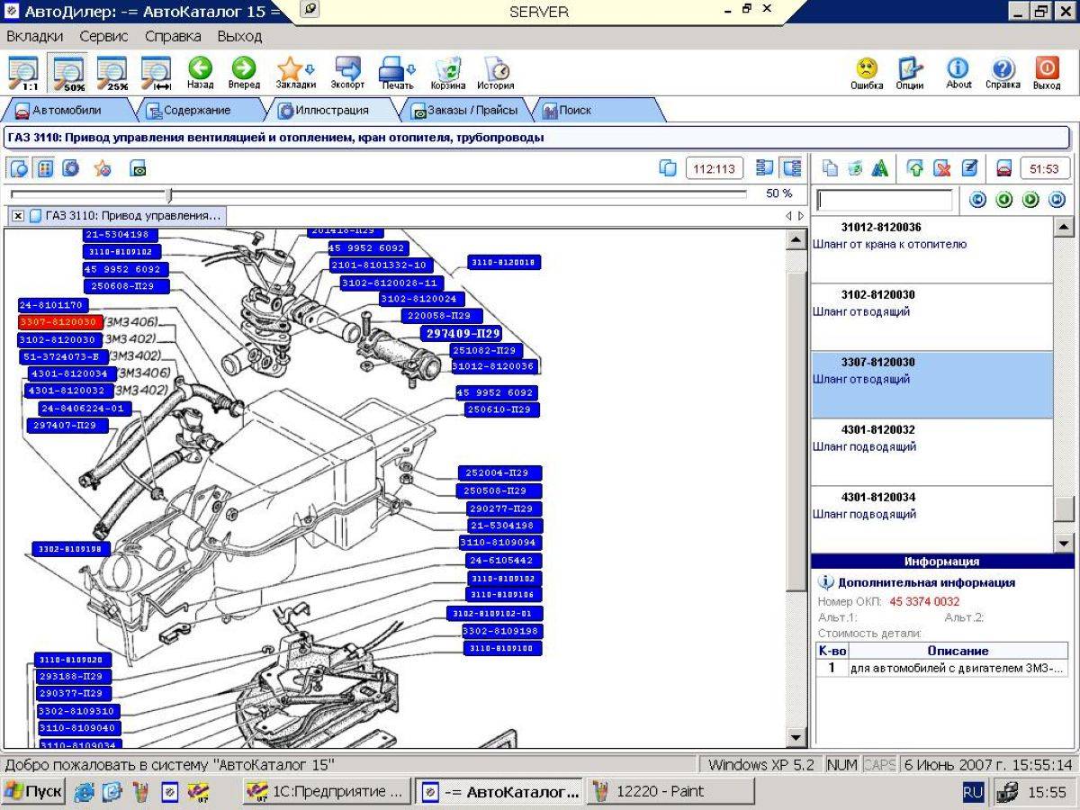Click the Экспорт (Export) toolbar icon
The width and height of the screenshot is (1080, 810).
pos(347,70)
